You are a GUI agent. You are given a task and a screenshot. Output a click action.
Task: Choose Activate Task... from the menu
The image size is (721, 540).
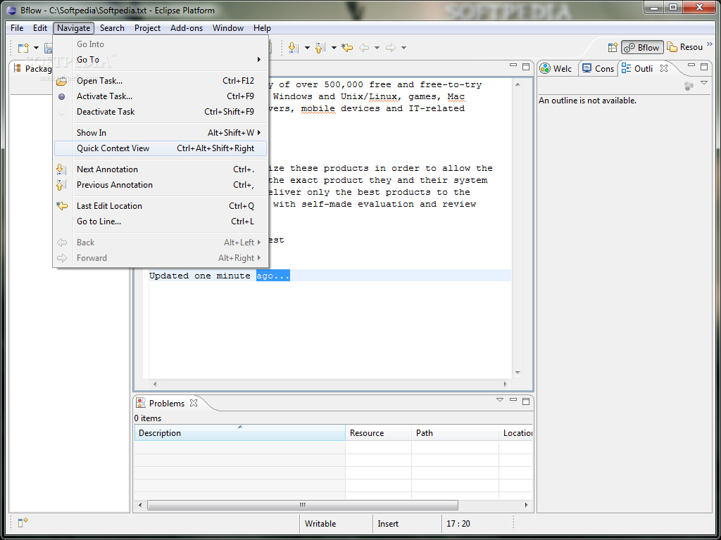(161, 96)
